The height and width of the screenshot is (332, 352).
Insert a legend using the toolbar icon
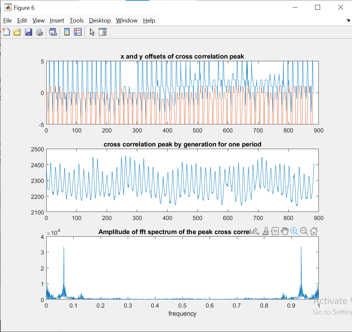(x=78, y=32)
